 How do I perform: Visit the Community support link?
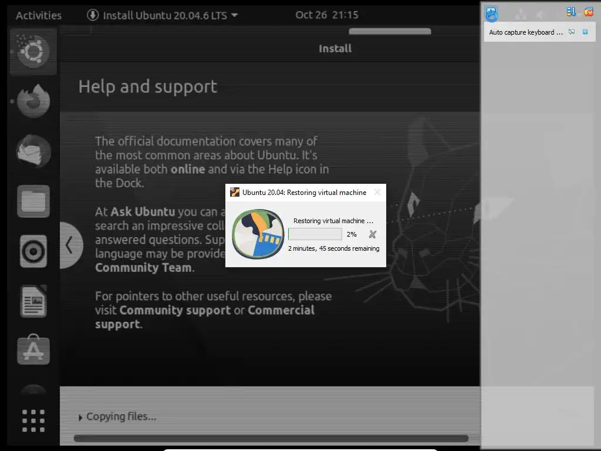pyautogui.click(x=175, y=310)
